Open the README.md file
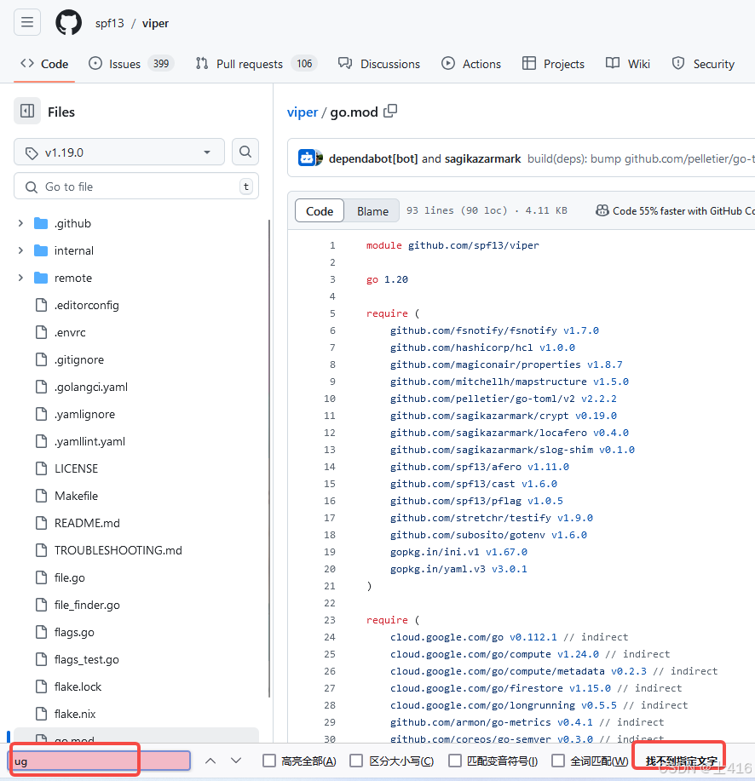755x781 pixels. [87, 523]
